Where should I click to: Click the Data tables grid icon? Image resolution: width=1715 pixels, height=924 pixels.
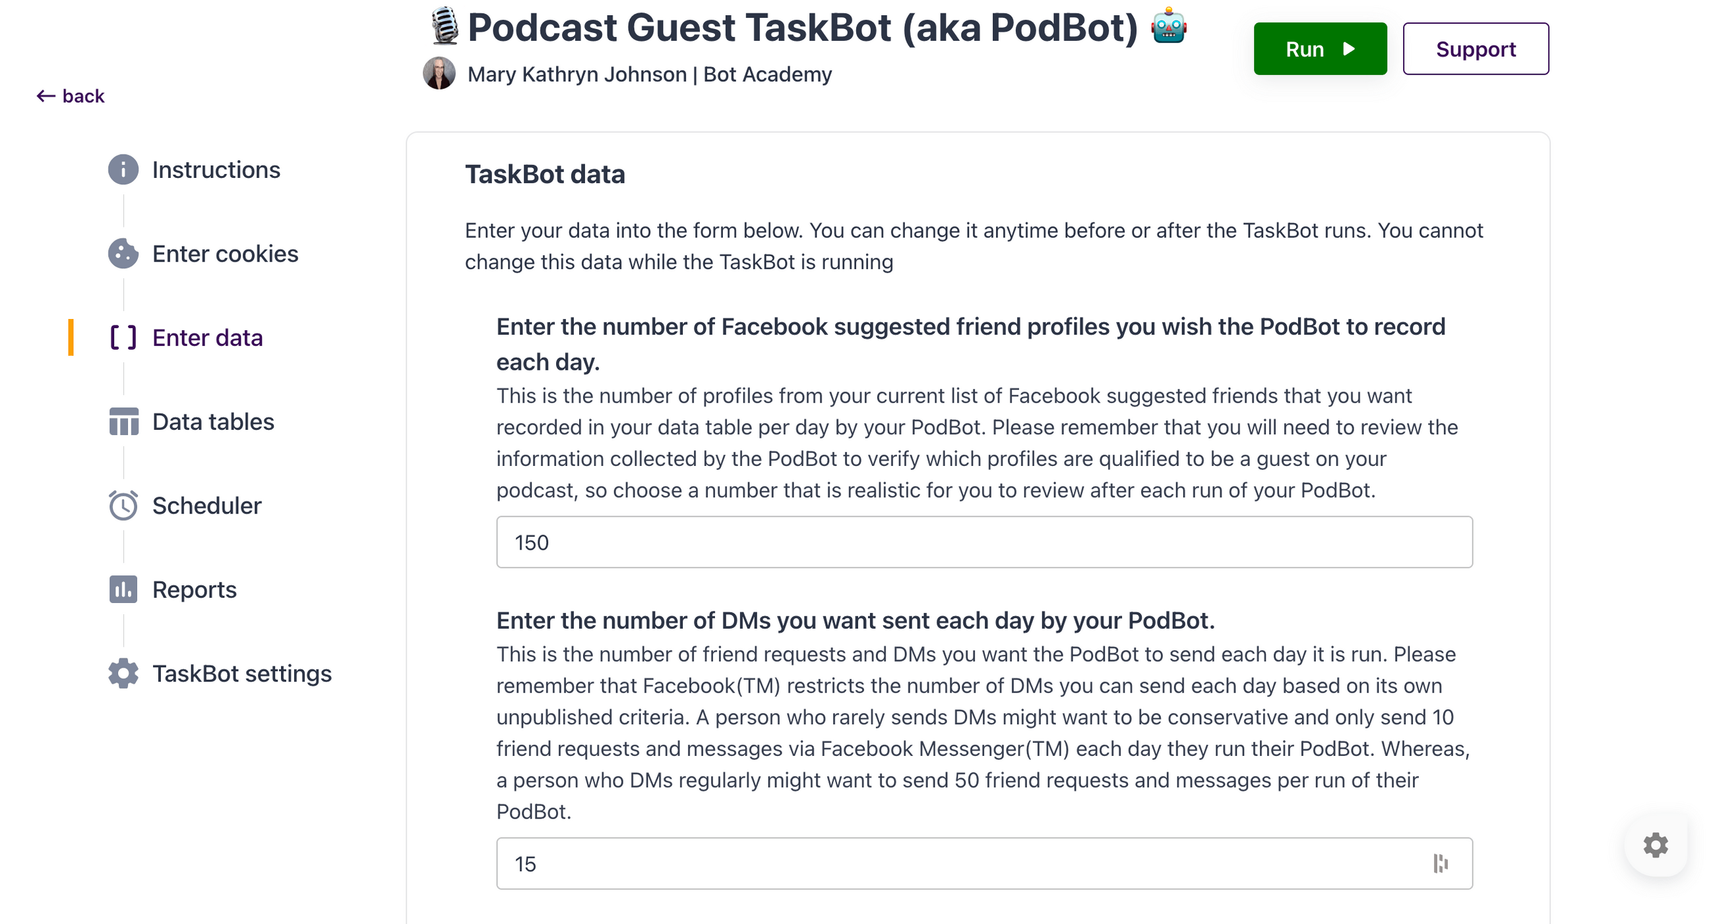[x=123, y=422]
